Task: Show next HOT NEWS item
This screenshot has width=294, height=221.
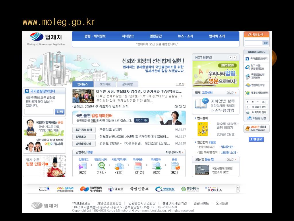Action: [x=235, y=57]
